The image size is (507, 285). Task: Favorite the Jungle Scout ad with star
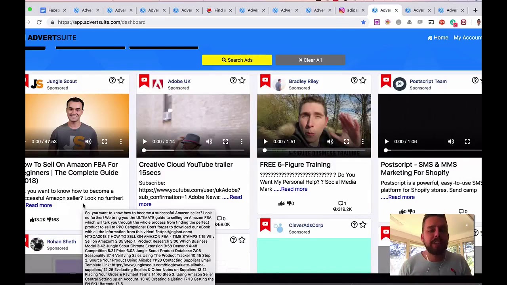click(121, 80)
